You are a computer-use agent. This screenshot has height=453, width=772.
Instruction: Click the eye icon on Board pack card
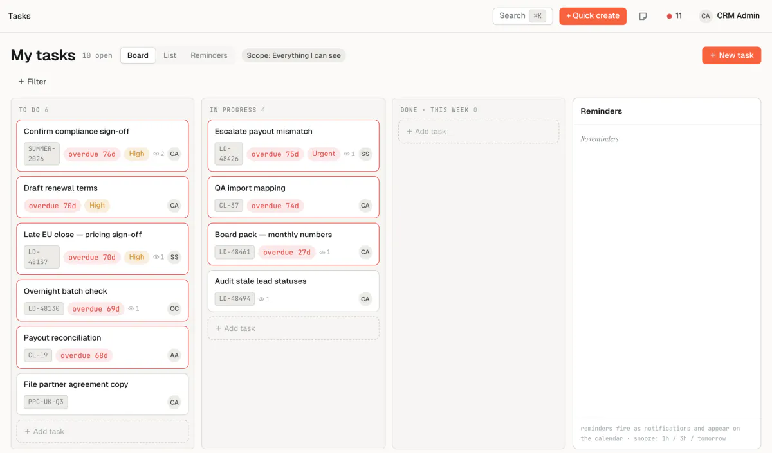point(322,253)
